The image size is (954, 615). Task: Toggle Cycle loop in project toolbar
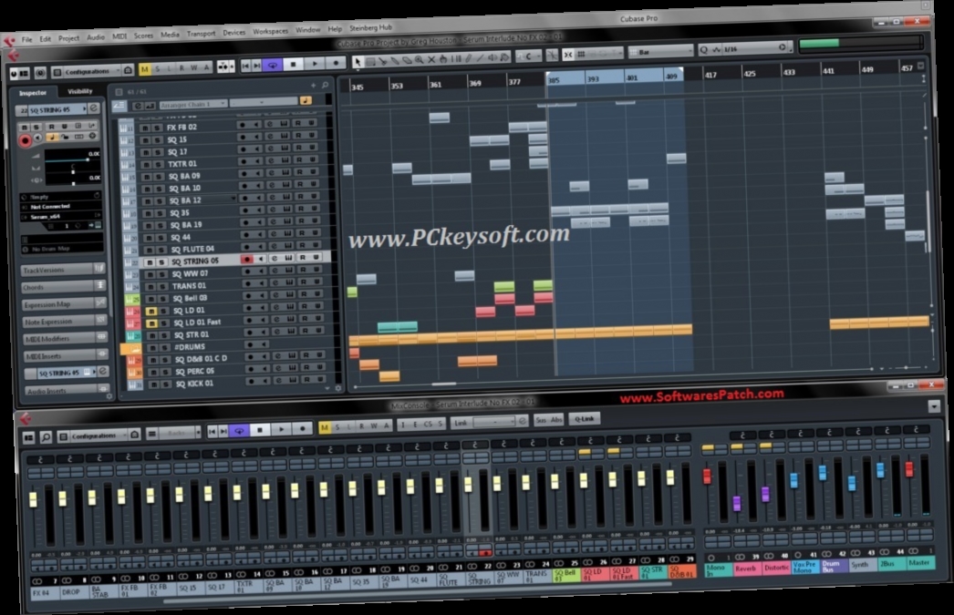click(x=272, y=64)
